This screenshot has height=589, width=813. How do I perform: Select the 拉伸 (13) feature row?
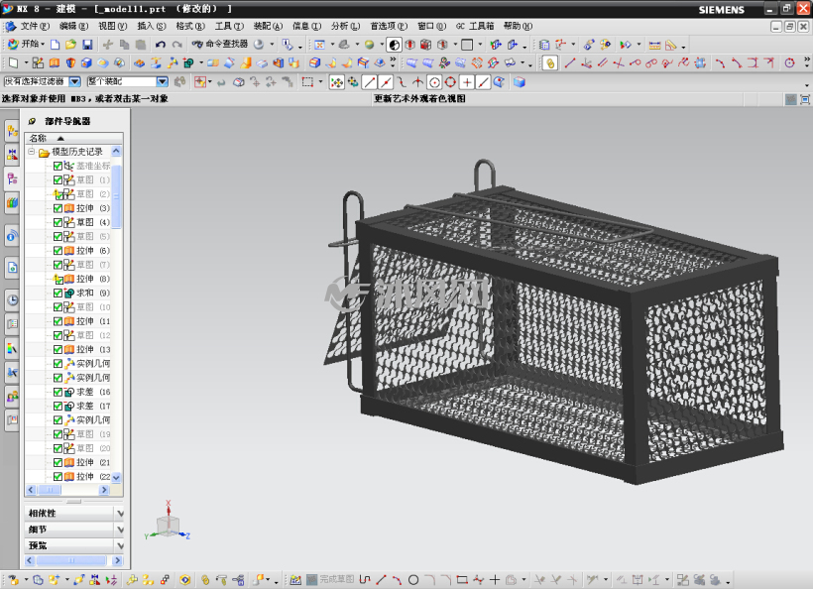(x=83, y=349)
